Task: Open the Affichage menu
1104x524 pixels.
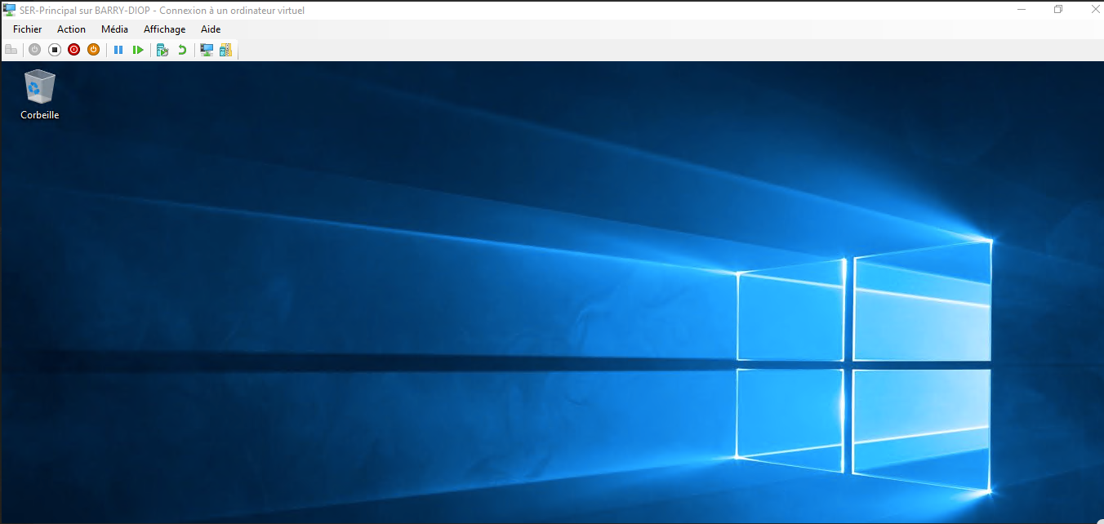Action: [x=164, y=29]
